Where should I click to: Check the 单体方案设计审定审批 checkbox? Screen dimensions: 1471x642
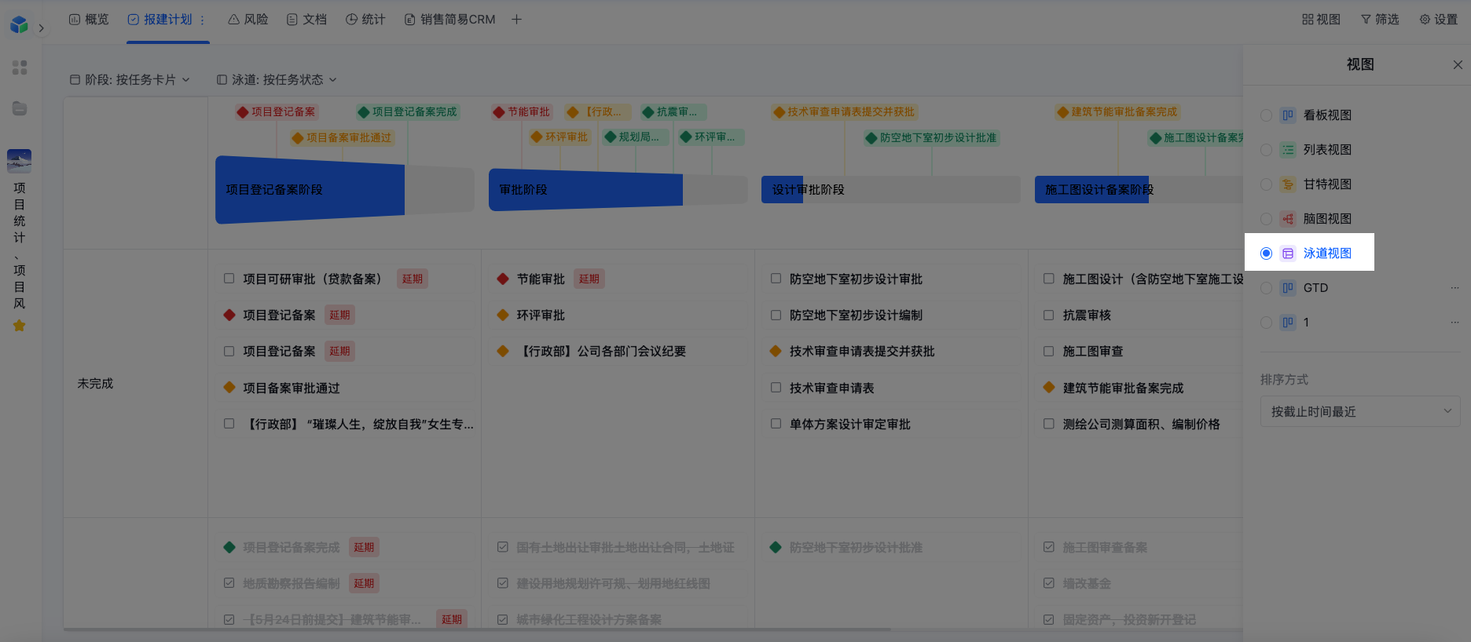click(x=776, y=424)
